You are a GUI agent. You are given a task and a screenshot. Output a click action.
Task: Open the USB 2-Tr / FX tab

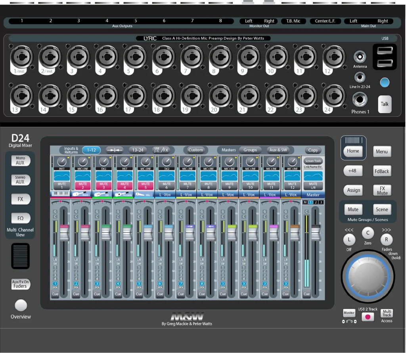[161, 150]
